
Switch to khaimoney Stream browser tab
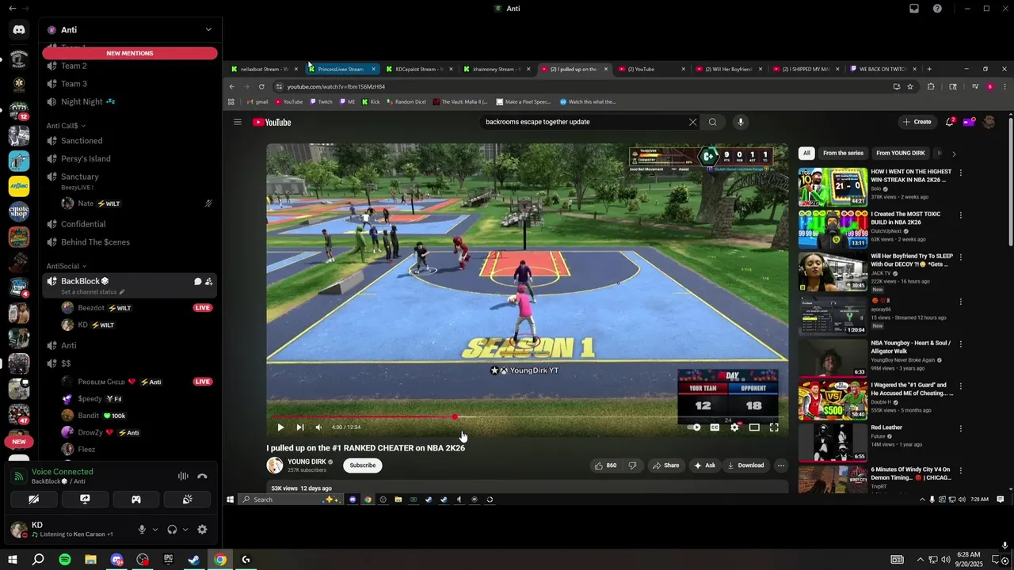(x=497, y=69)
